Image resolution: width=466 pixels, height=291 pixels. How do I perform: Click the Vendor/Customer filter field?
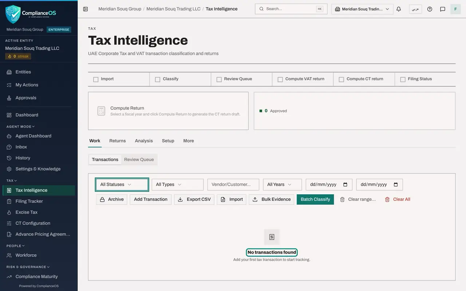233,184
